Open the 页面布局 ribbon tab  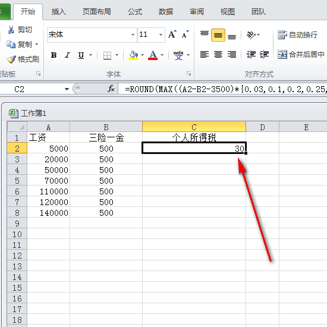point(97,11)
